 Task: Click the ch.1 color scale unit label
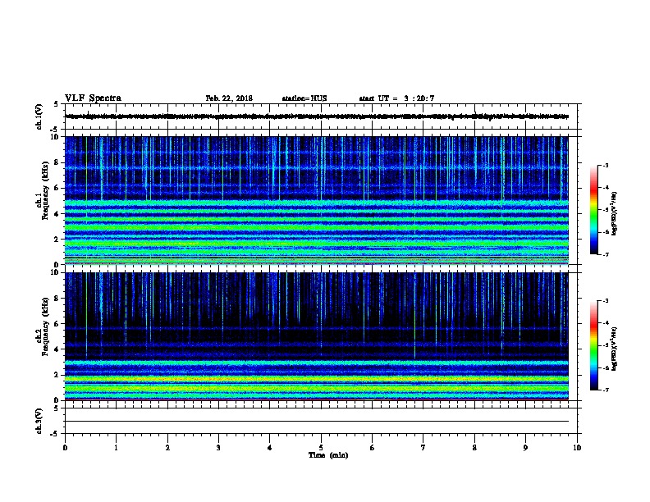tap(614, 213)
